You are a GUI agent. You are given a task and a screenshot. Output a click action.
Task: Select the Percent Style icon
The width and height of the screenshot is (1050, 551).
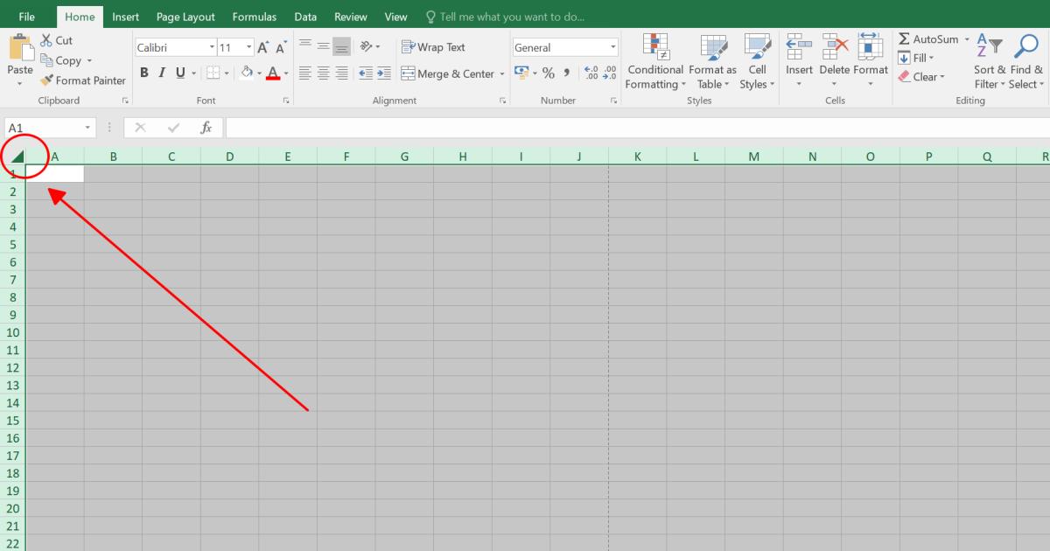tap(548, 74)
